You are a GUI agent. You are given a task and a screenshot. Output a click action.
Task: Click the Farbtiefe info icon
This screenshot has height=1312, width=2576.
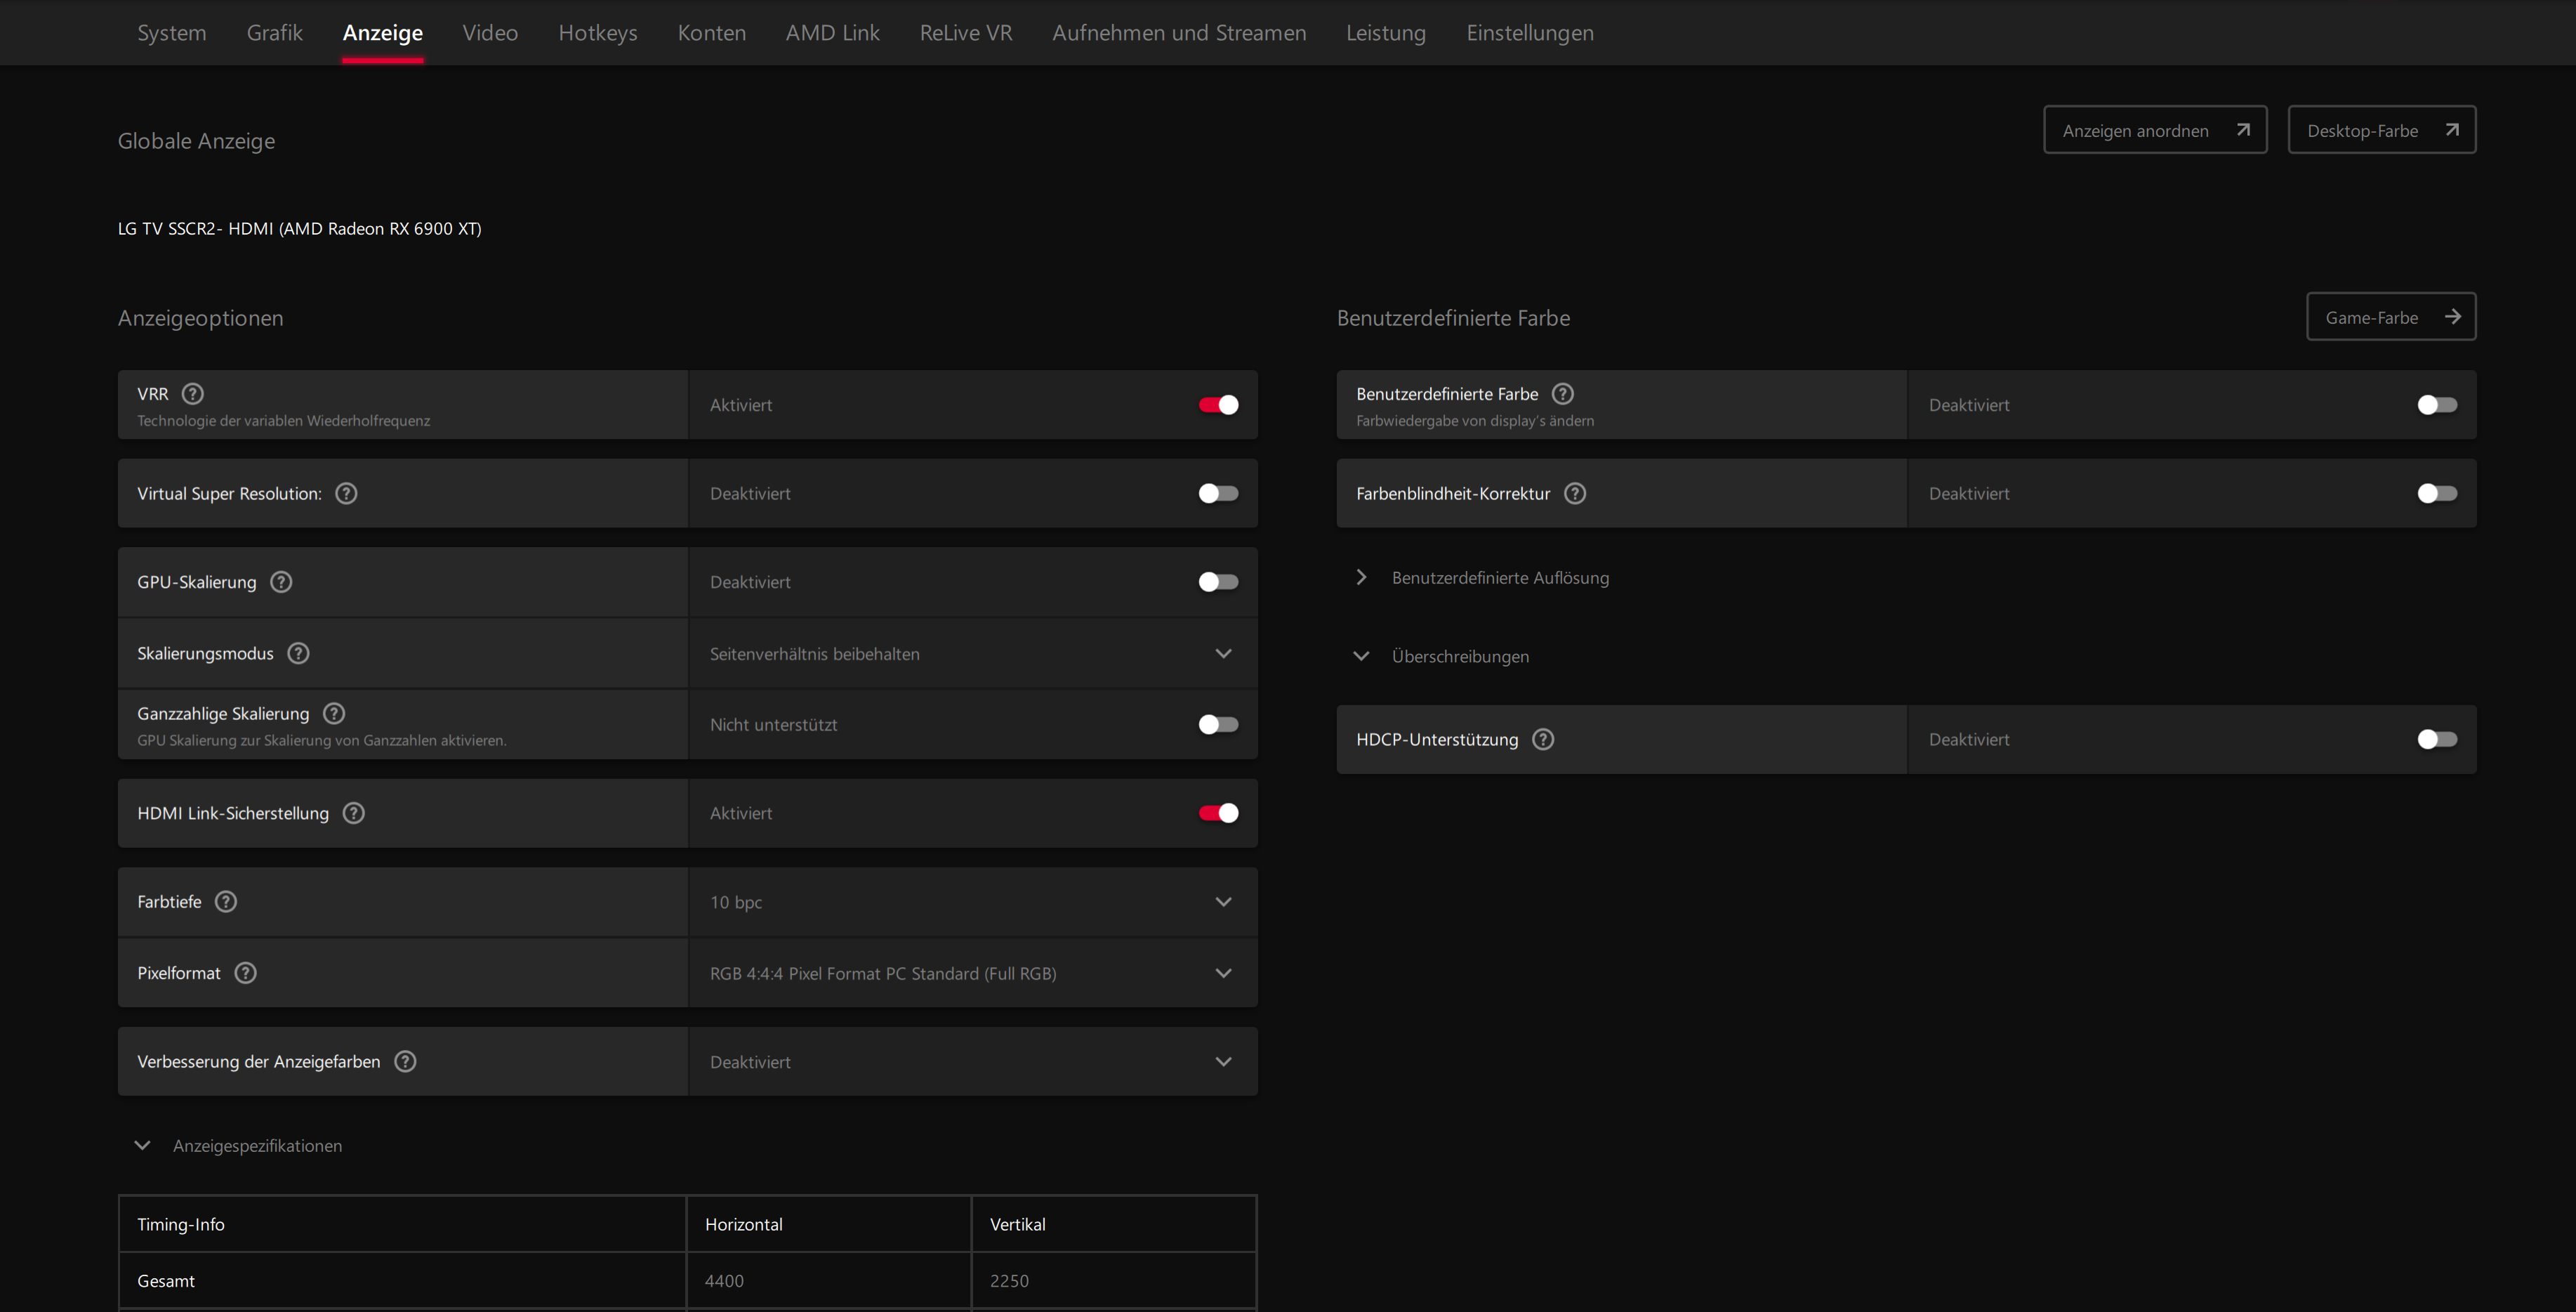226,902
